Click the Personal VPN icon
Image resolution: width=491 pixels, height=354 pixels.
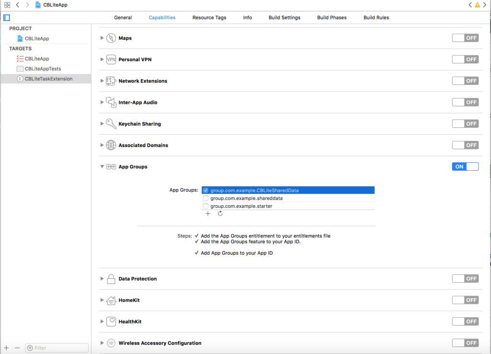(111, 59)
